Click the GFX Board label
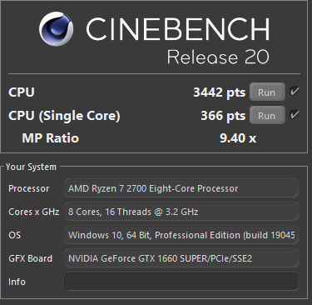This screenshot has width=312, height=305. [31, 258]
